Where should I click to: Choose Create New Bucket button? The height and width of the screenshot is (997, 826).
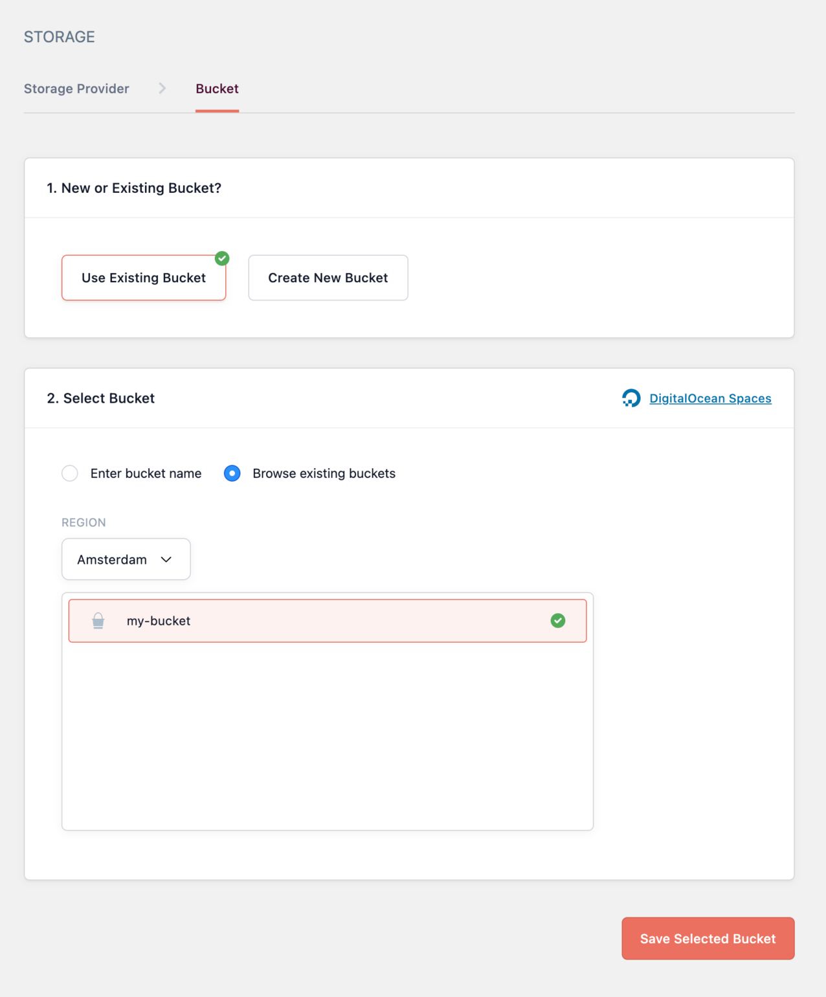(328, 278)
